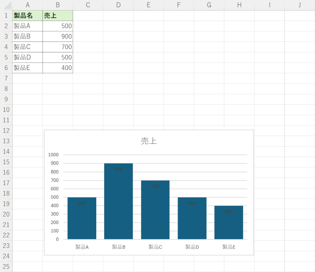Screen dimensions: 315x272
Task: Click the chart title 売上
Action: click(x=149, y=141)
